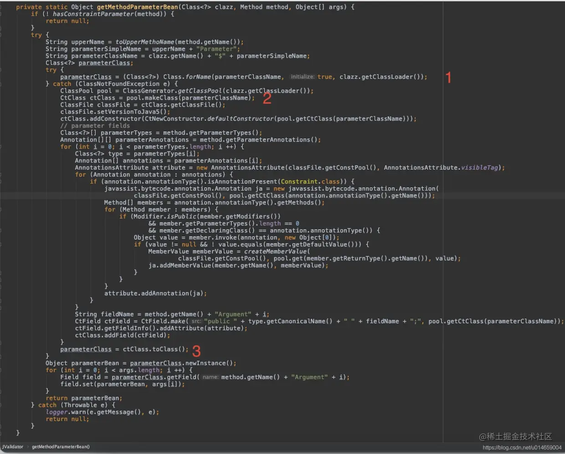Click the hasConstraintParameter call
565x454 pixels.
[x=93, y=14]
